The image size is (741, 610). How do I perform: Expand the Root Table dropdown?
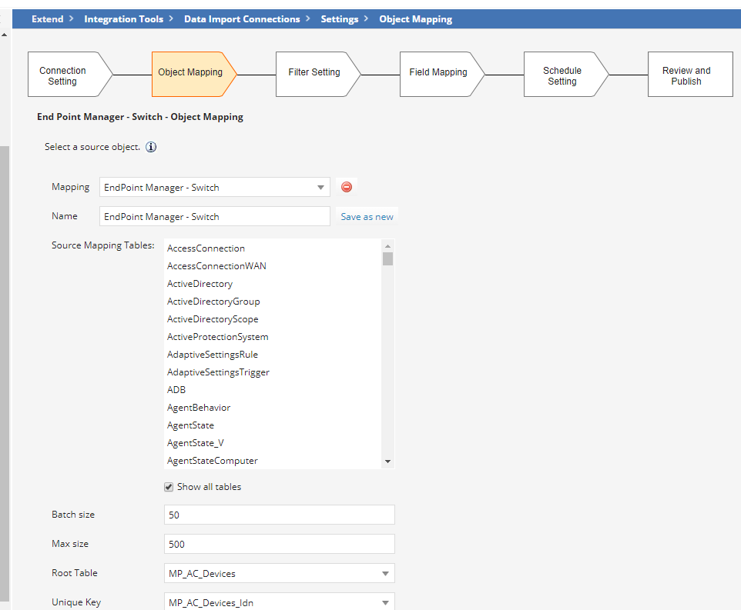279,573
